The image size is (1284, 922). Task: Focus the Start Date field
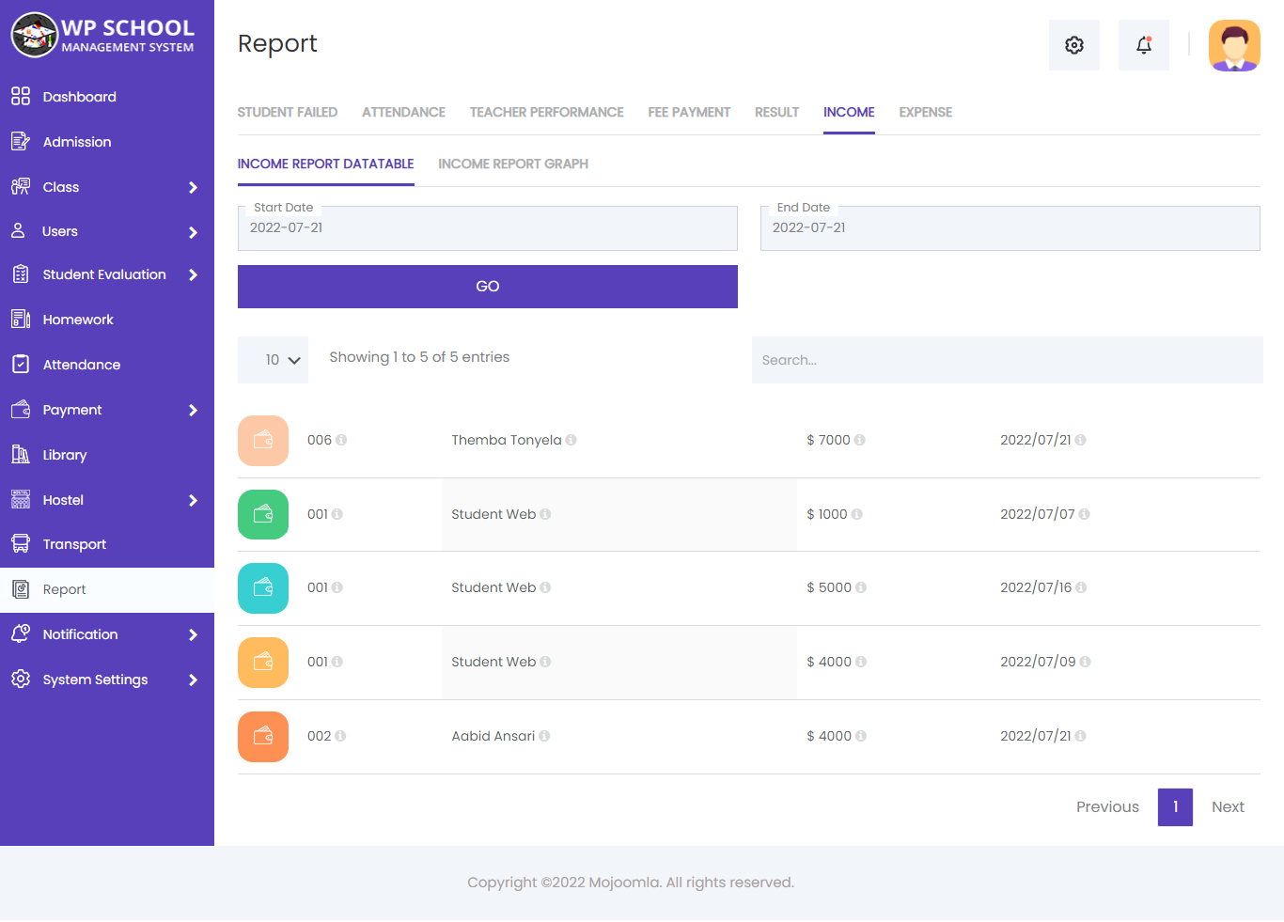coord(488,228)
